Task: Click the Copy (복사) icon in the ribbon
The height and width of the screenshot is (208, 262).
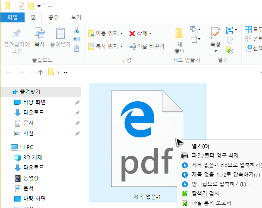Action: click(x=40, y=33)
